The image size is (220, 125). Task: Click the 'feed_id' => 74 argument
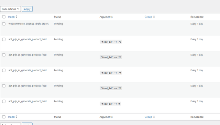point(111,73)
